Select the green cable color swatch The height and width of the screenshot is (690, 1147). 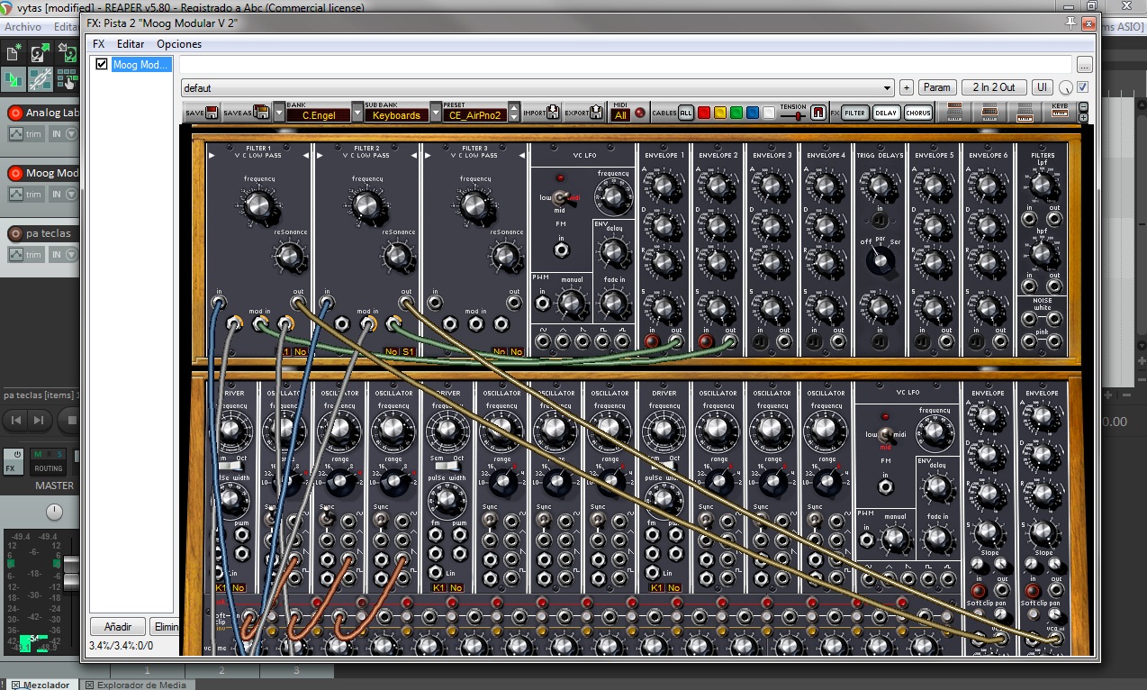pyautogui.click(x=736, y=113)
